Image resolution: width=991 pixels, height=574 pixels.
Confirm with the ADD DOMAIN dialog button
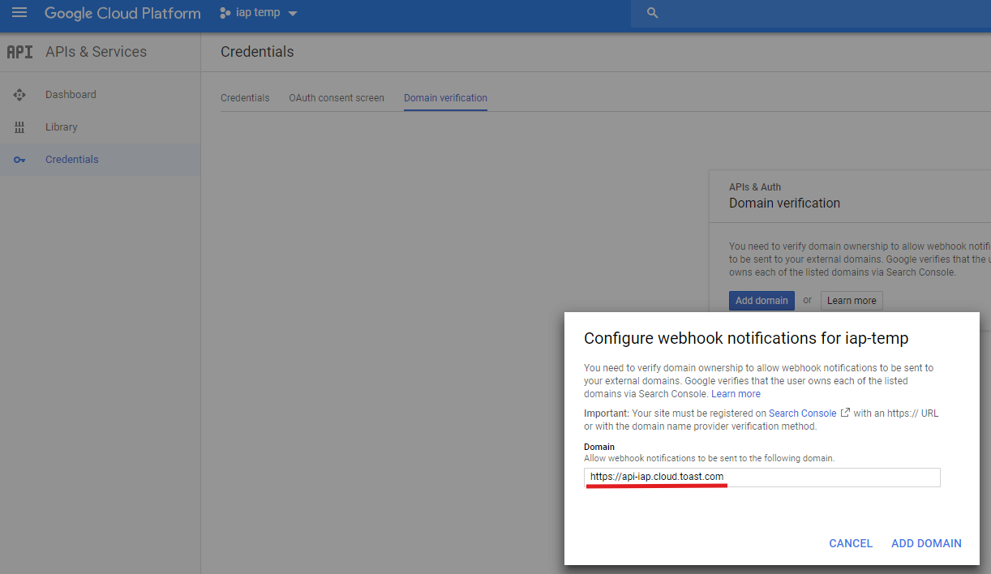tap(926, 543)
